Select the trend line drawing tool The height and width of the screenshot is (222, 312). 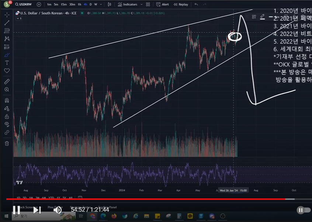pos(7,22)
